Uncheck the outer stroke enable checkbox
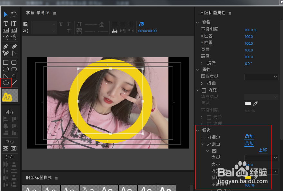Image resolution: width=283 pixels, height=191 pixels. coord(214,151)
